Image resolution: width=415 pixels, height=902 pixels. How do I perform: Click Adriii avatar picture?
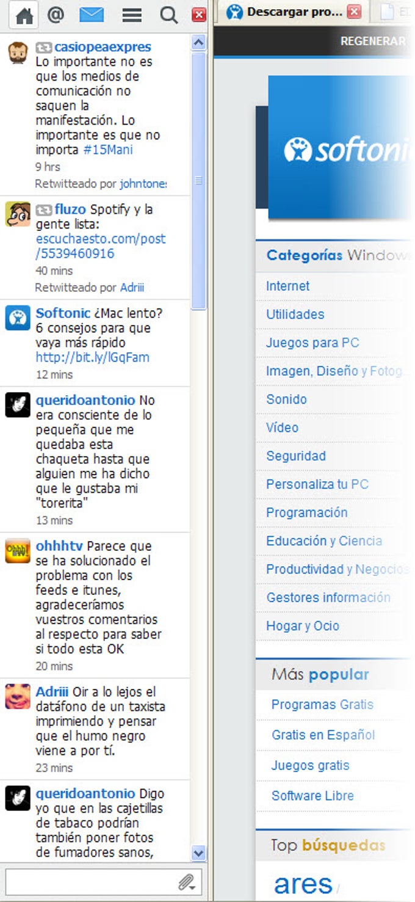(18, 697)
